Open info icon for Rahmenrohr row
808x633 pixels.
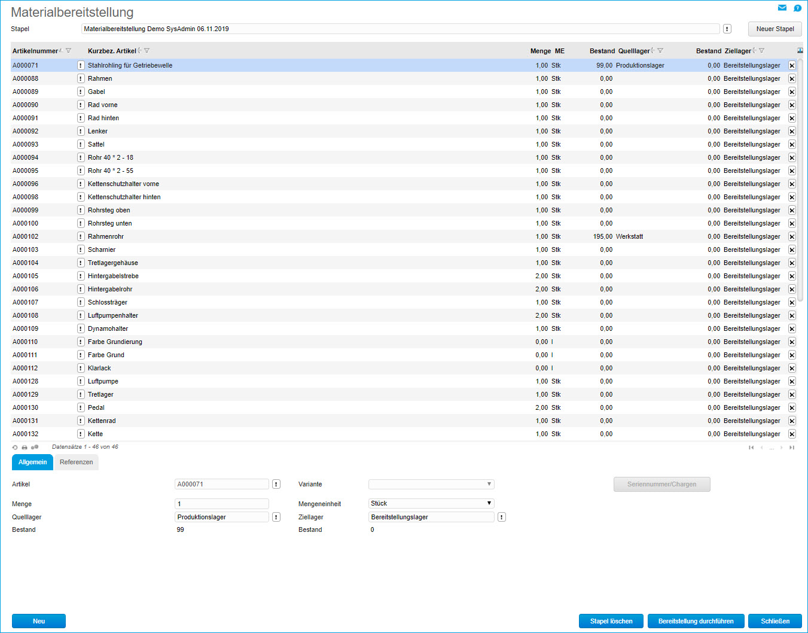point(81,236)
